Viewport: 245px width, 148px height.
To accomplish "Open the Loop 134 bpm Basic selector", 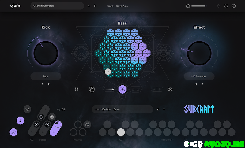I will click(x=122, y=109).
